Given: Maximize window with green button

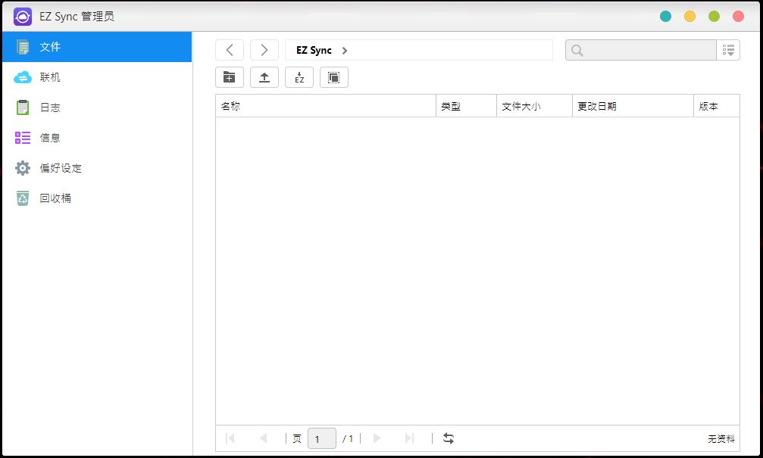Looking at the screenshot, I should tap(714, 17).
